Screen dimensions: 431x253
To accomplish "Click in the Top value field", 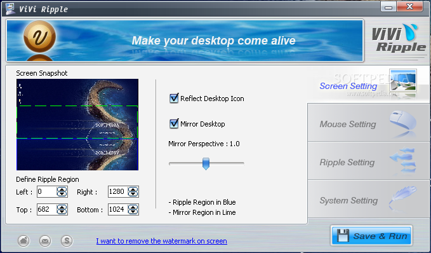I will point(47,210).
